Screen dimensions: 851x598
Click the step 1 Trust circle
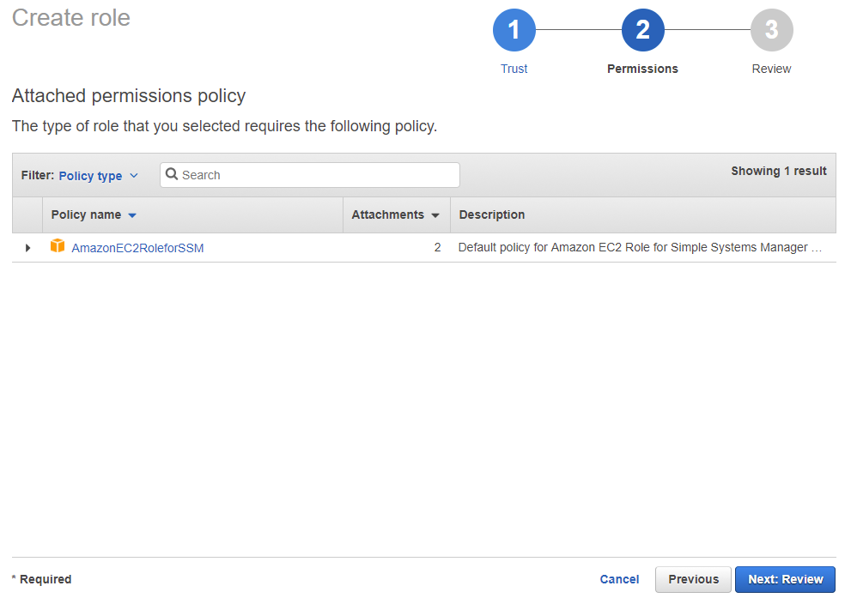point(514,31)
